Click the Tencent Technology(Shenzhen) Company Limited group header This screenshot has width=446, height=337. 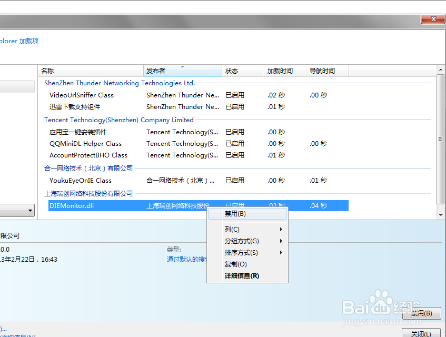pyautogui.click(x=119, y=120)
